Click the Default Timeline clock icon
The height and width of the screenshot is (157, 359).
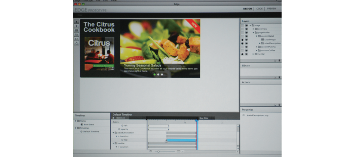81,132
